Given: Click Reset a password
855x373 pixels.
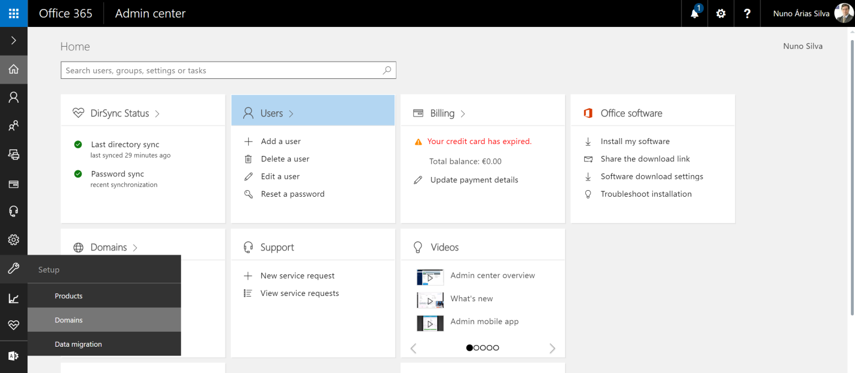Looking at the screenshot, I should coord(292,194).
